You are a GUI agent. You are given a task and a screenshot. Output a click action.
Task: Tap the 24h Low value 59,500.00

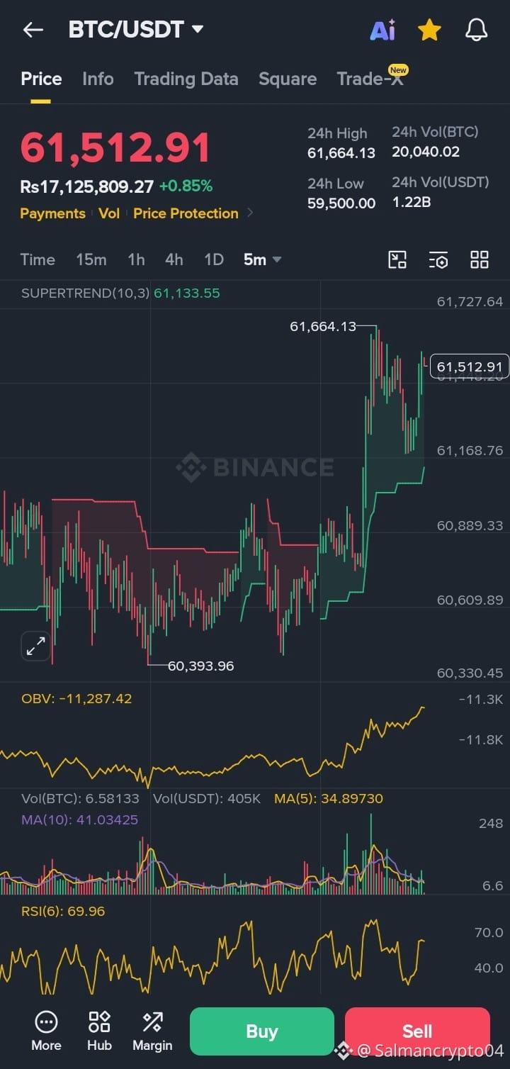click(x=341, y=203)
